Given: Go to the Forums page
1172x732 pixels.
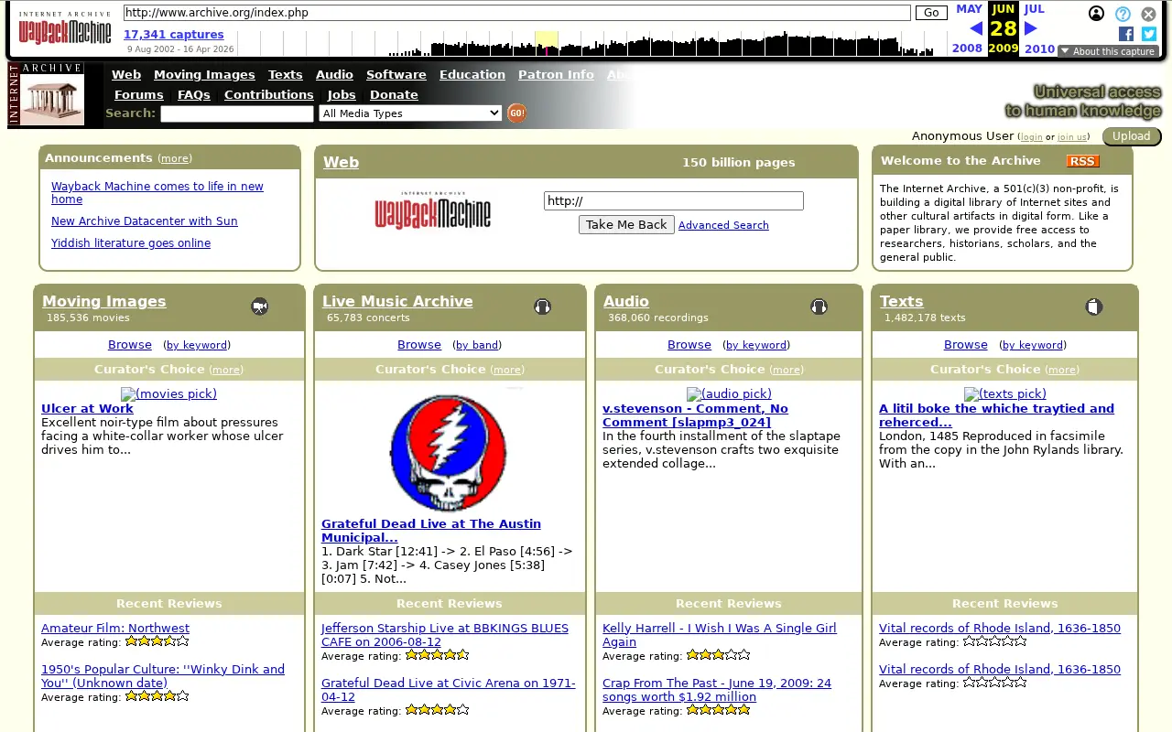Looking at the screenshot, I should pos(138,95).
